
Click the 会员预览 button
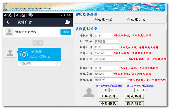(x=108, y=104)
